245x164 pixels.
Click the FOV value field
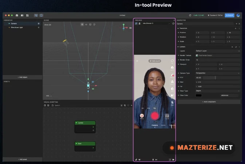coord(205,77)
